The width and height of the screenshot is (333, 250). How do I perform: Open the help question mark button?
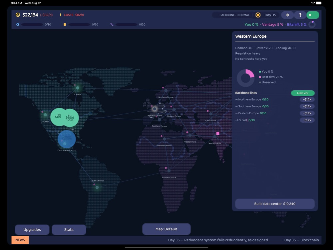pos(300,15)
